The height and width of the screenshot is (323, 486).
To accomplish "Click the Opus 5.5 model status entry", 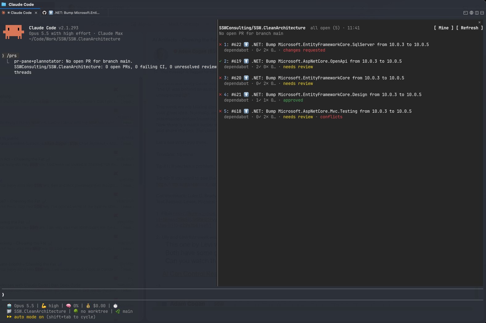I will [x=20, y=306].
